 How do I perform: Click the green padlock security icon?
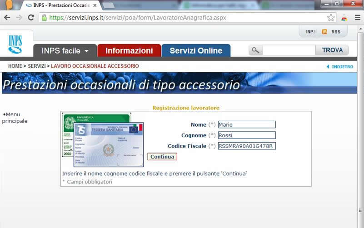(x=44, y=18)
